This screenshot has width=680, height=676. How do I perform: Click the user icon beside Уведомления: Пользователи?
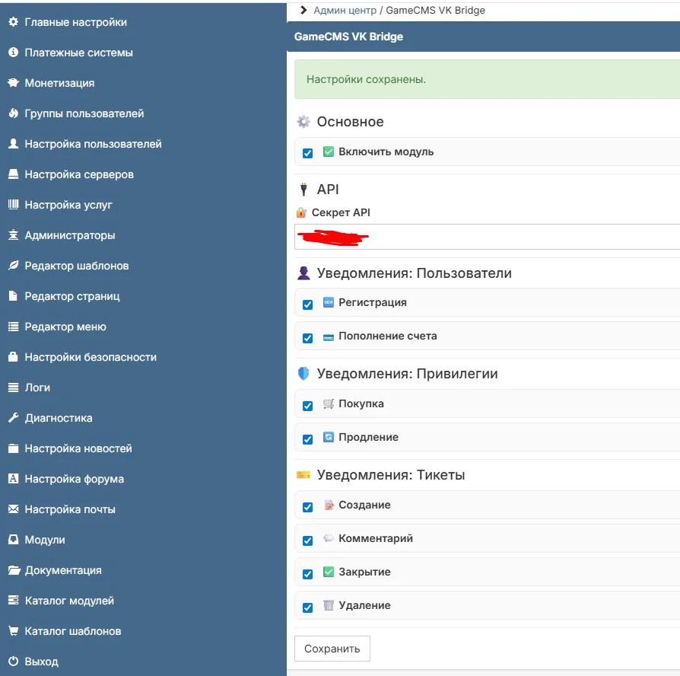(x=303, y=273)
